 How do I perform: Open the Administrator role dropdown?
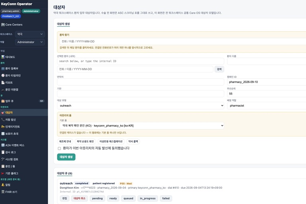coord(30,42)
